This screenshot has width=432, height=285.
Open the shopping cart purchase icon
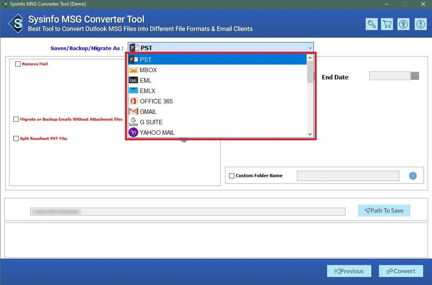click(x=387, y=24)
